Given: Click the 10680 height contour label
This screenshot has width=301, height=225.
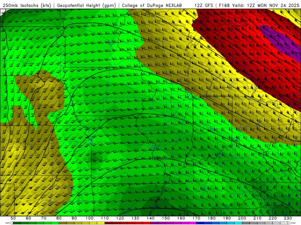Looking at the screenshot, I should (x=158, y=159).
